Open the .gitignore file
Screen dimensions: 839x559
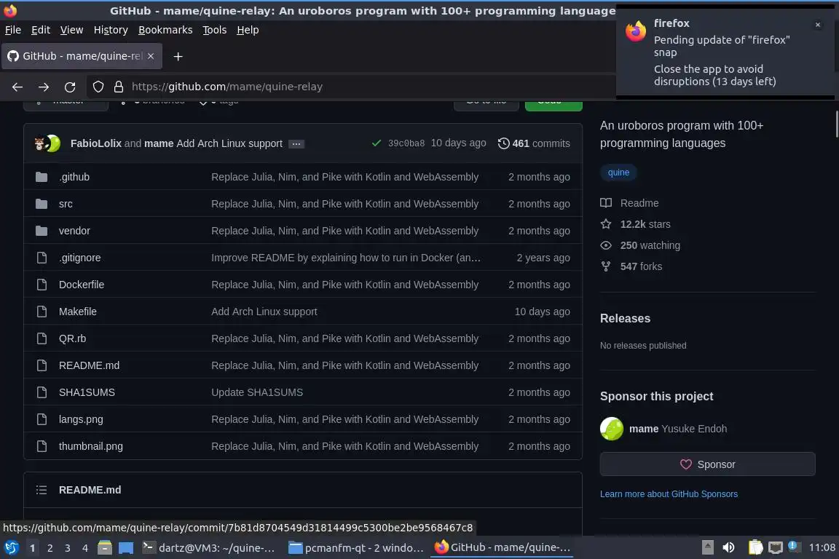pos(79,258)
